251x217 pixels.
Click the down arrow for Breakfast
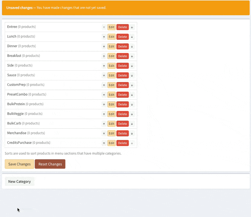pyautogui.click(x=132, y=56)
